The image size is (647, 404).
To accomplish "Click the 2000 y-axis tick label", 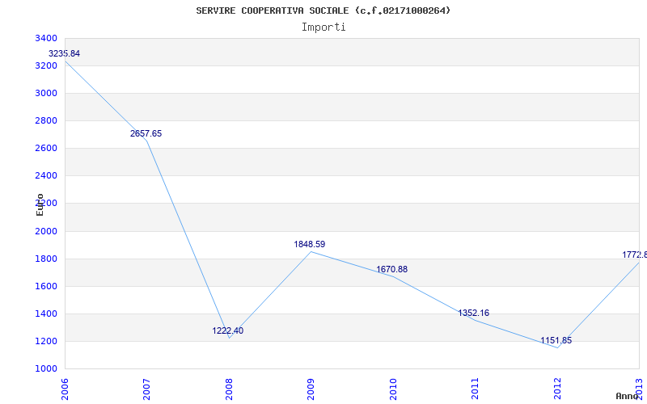I will tap(46, 231).
